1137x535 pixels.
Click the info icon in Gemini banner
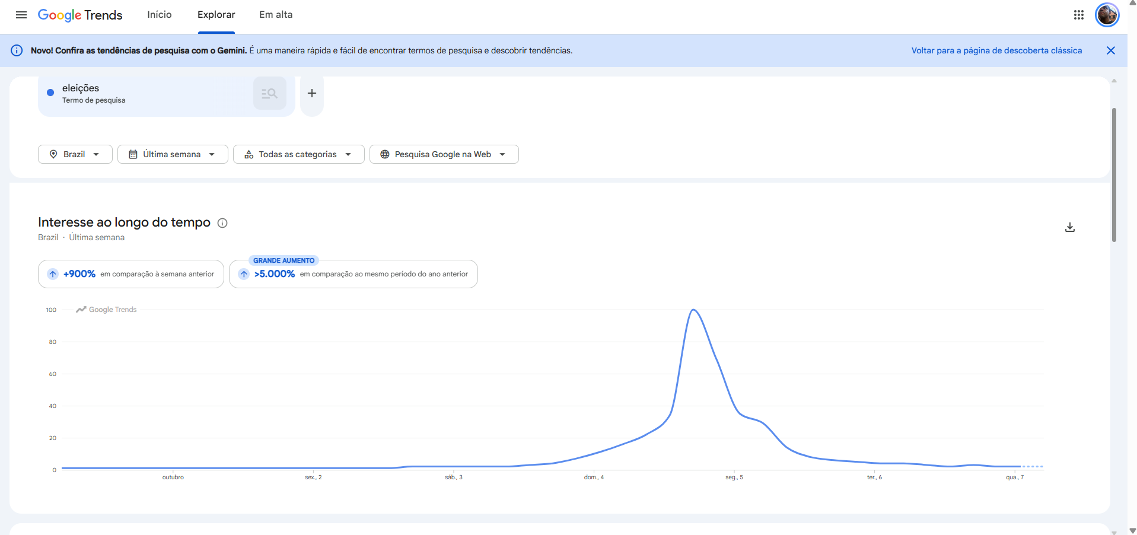[x=17, y=50]
